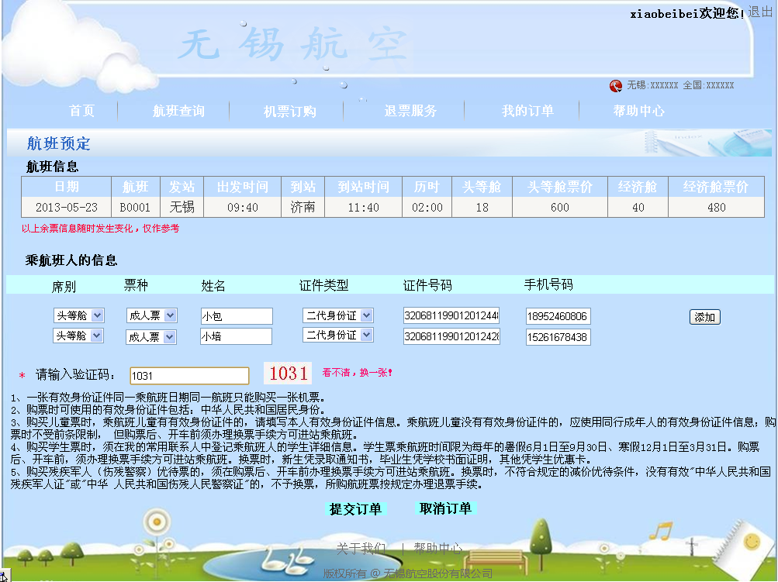
Task: Click the 添加 button to add passenger
Action: click(704, 317)
